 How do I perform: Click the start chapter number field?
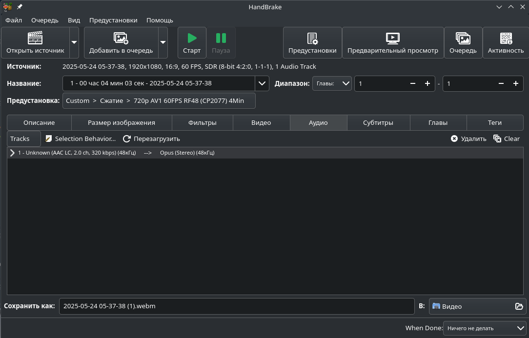coord(380,83)
